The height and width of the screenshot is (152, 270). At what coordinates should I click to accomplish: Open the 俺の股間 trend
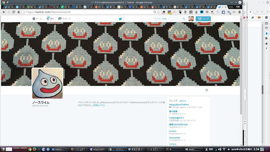(173, 111)
